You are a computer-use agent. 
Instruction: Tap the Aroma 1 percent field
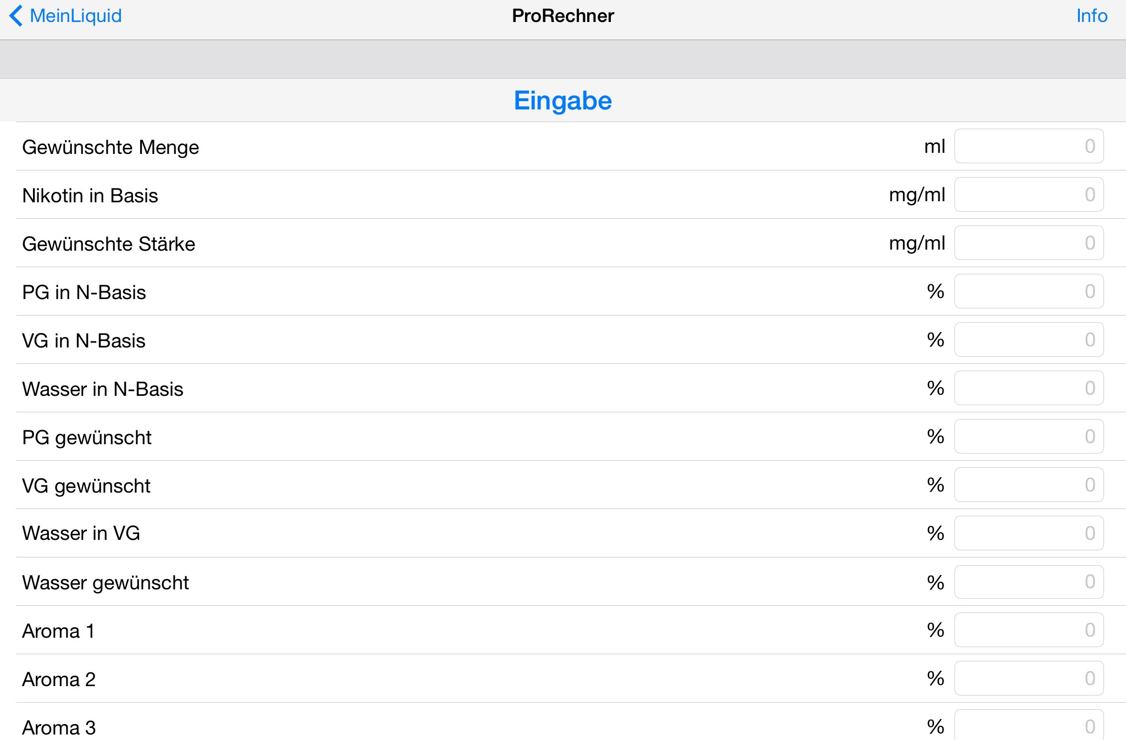1028,630
